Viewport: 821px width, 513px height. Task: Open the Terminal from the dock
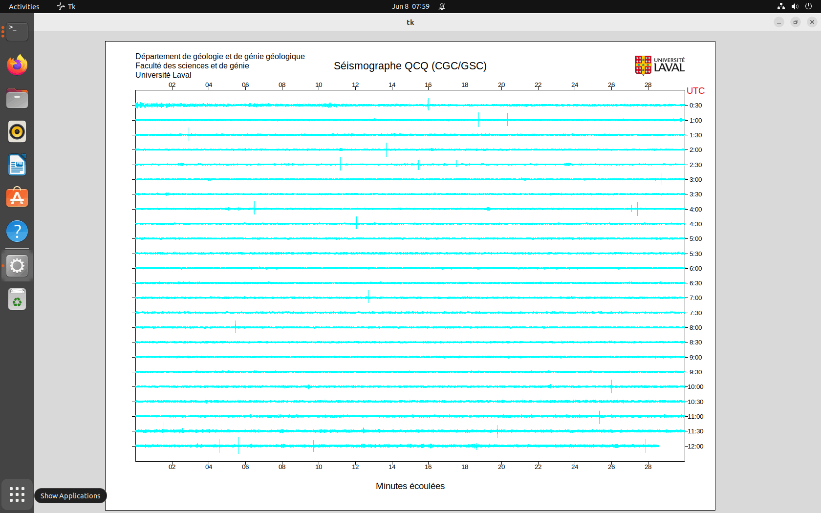pyautogui.click(x=17, y=32)
